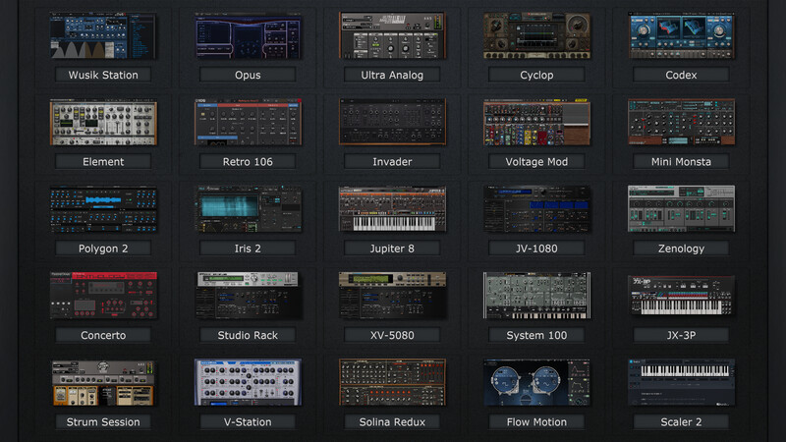This screenshot has height=442, width=786.
Task: Select the Cyclop label button
Action: pyautogui.click(x=536, y=75)
